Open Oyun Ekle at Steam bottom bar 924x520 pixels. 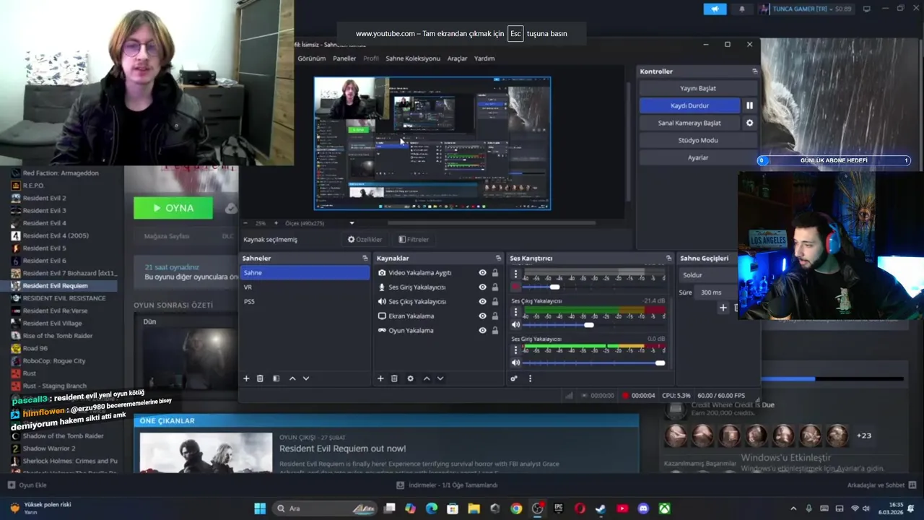click(27, 485)
